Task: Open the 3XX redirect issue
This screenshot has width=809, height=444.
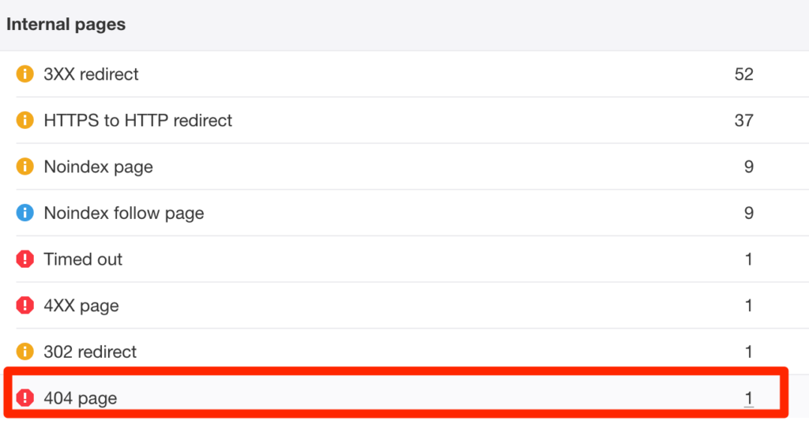Action: click(91, 74)
